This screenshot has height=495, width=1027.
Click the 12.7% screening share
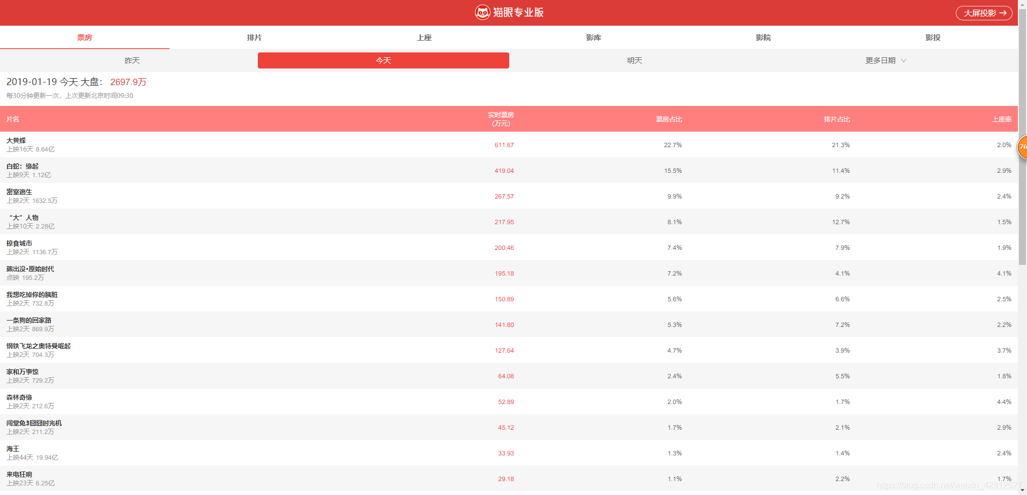click(x=841, y=222)
